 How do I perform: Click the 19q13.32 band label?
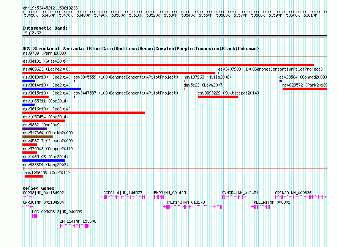32,33
